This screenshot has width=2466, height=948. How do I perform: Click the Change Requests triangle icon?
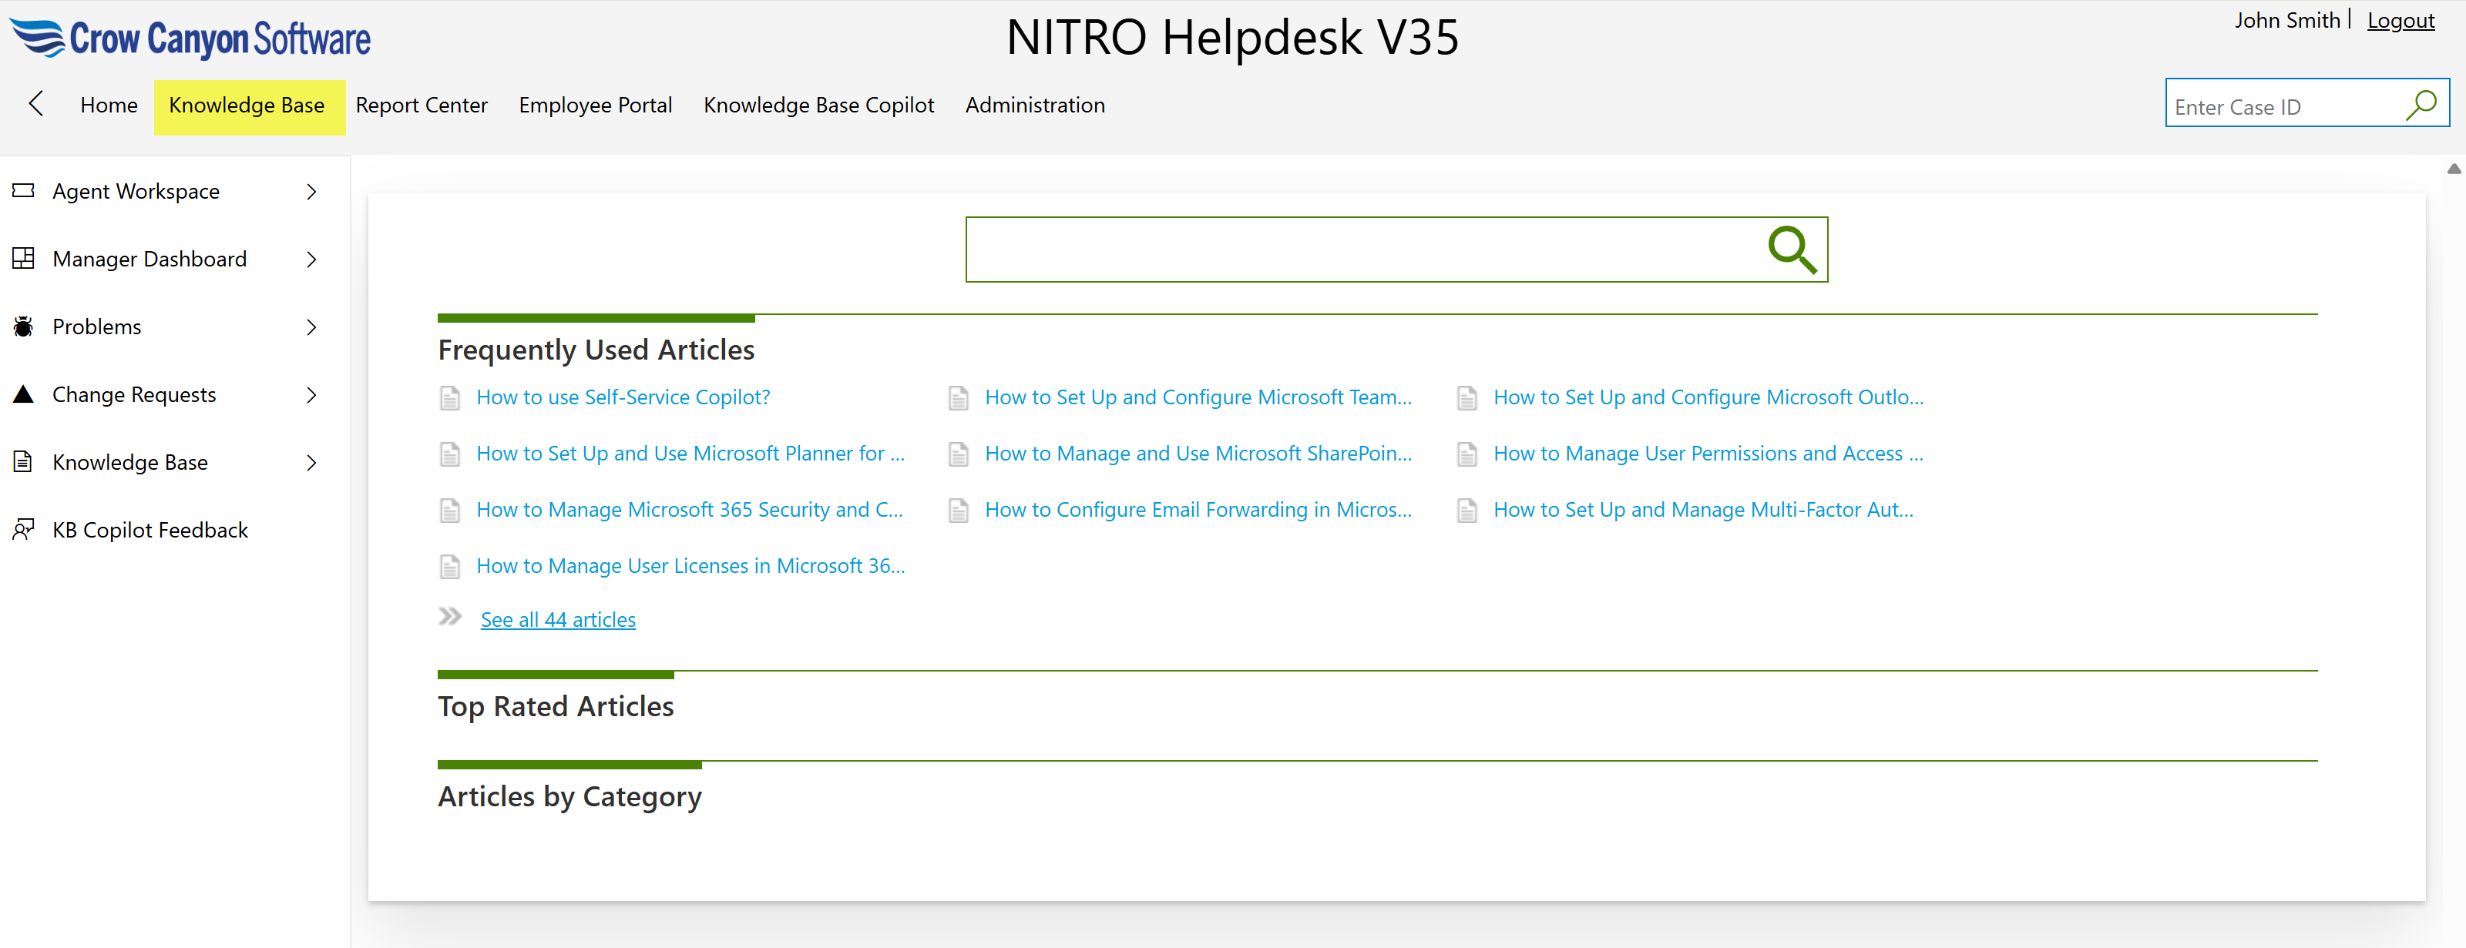(x=24, y=394)
